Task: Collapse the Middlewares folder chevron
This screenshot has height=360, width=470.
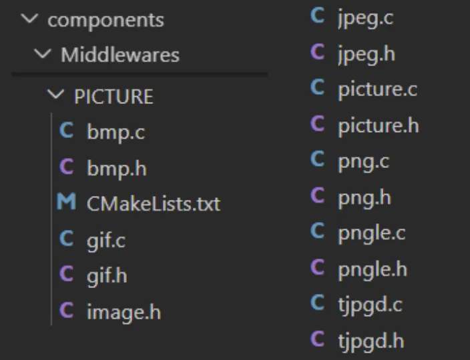Action: coord(43,54)
